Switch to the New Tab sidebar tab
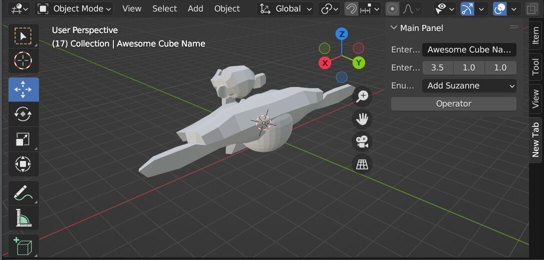This screenshot has height=260, width=544. tap(536, 139)
